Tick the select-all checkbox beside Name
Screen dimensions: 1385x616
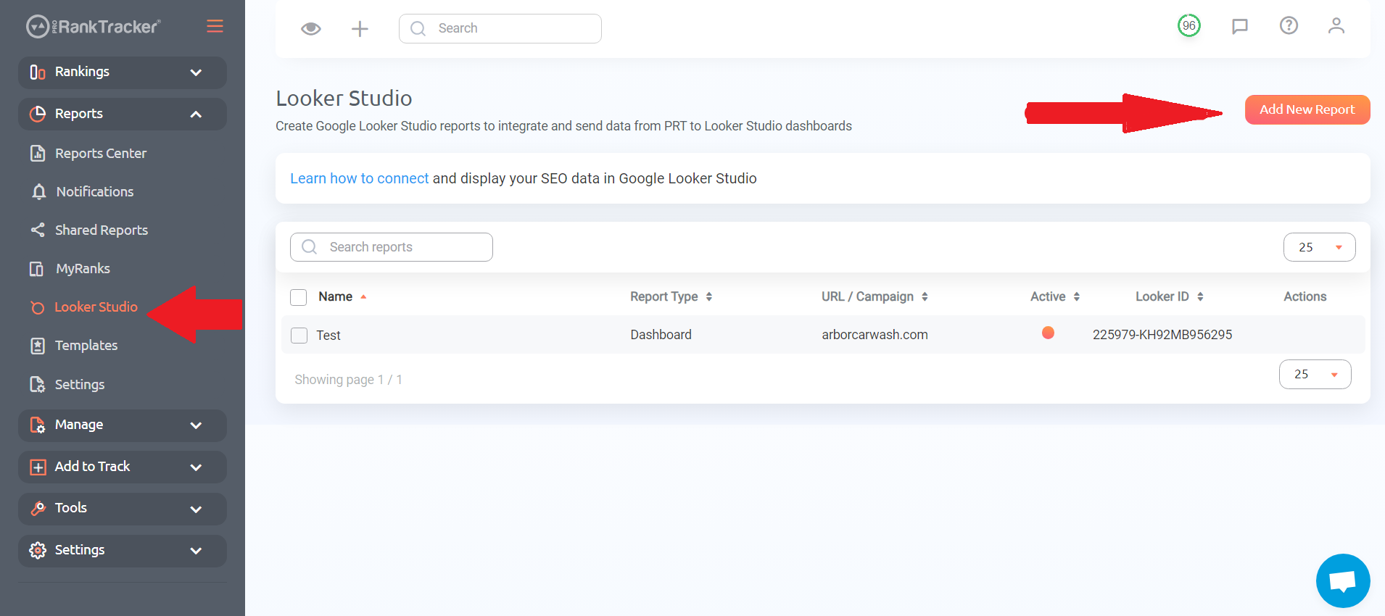[x=298, y=297]
